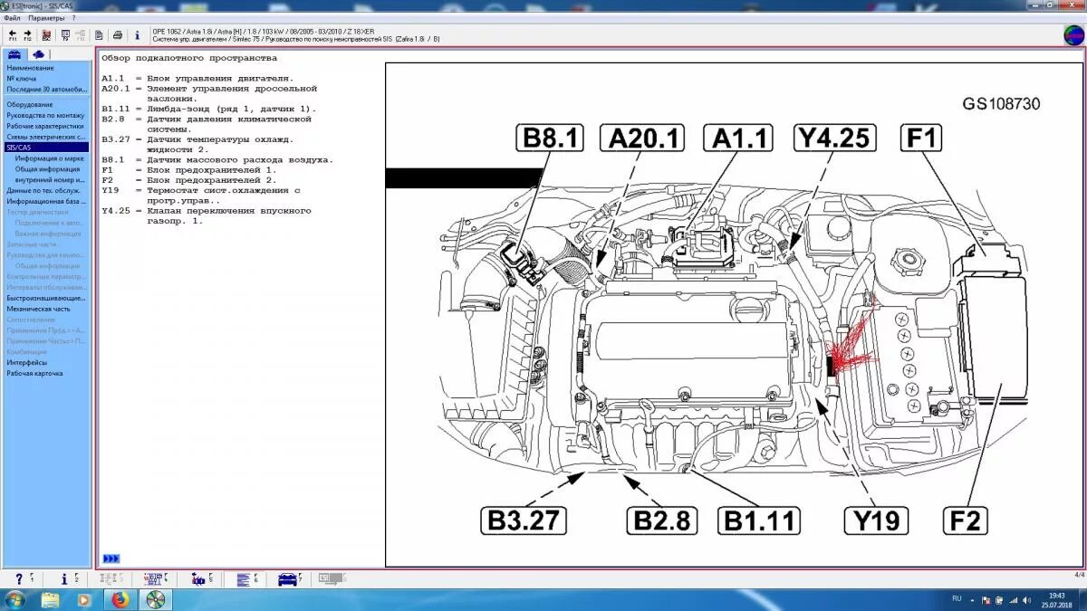Click the question mark help icon in bottom toolbar
The height and width of the screenshot is (611, 1087).
click(x=19, y=578)
